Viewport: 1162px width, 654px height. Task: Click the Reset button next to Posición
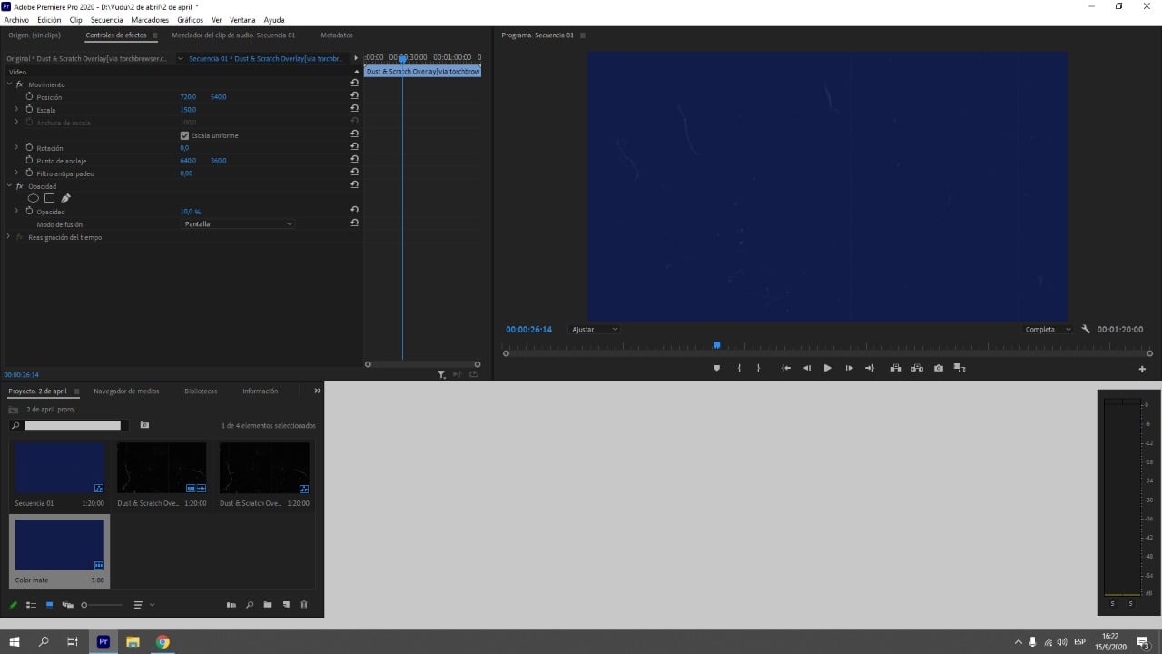[x=354, y=94]
